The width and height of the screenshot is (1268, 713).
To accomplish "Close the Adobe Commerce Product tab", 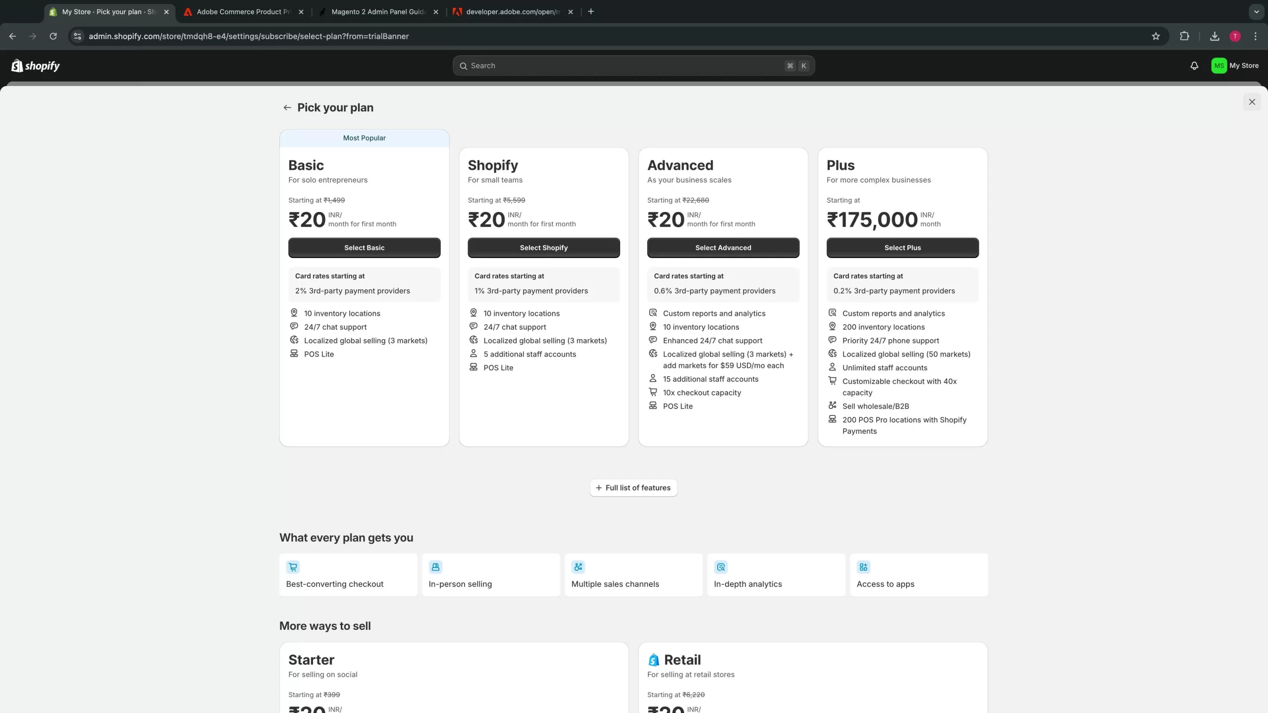I will pyautogui.click(x=301, y=11).
